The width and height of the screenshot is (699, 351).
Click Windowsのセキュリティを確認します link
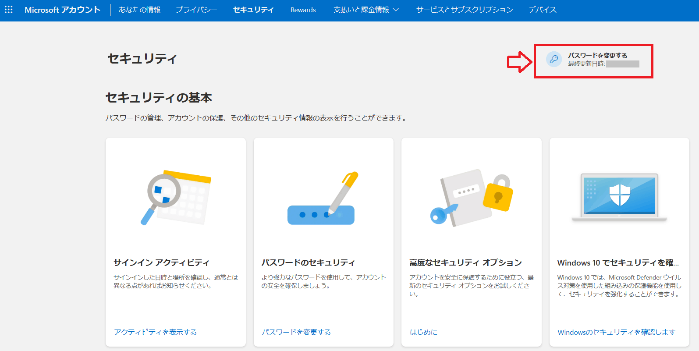click(617, 332)
